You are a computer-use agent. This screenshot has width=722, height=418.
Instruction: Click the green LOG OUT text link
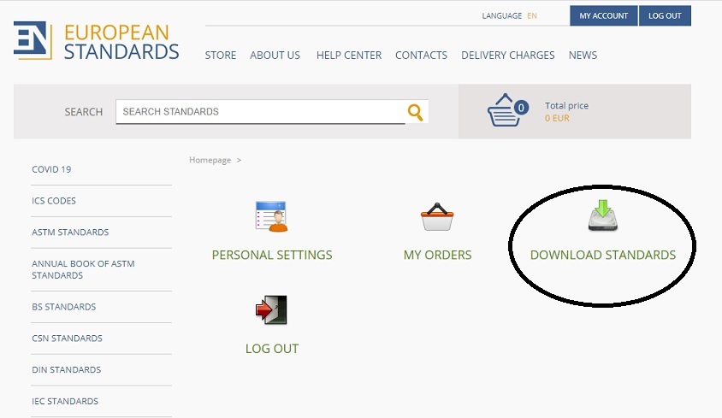(x=272, y=349)
